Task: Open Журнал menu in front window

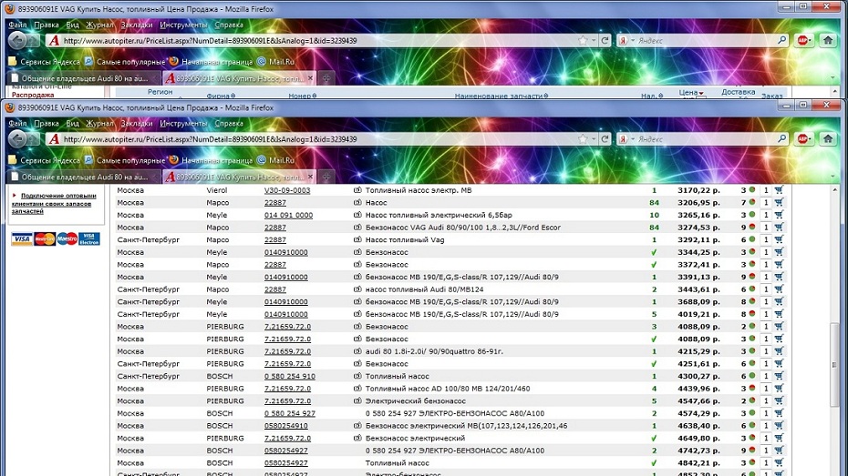Action: [x=100, y=124]
